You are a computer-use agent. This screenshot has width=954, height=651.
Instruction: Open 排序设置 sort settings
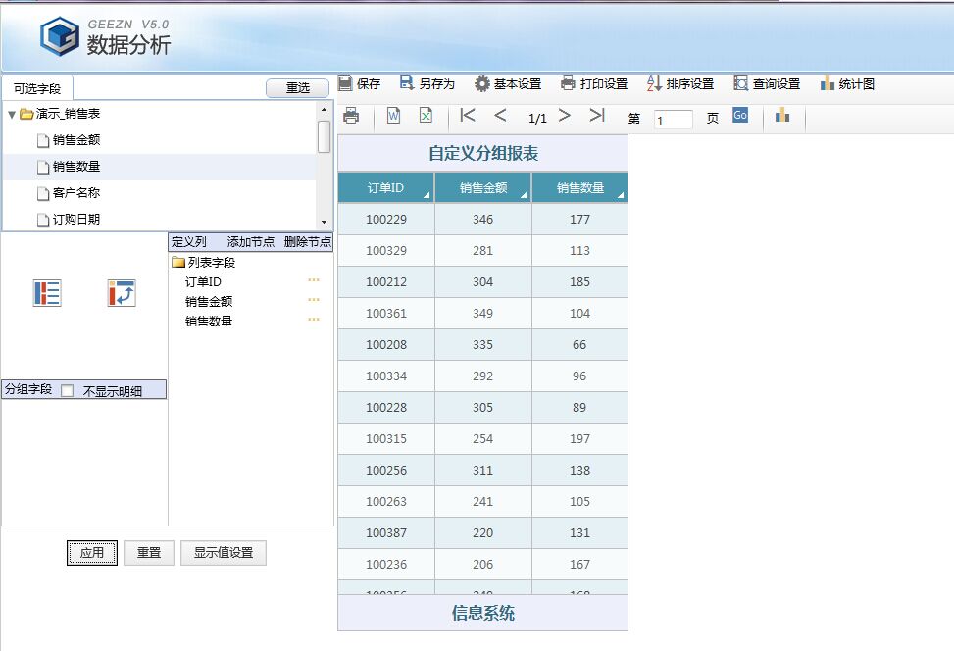click(680, 84)
